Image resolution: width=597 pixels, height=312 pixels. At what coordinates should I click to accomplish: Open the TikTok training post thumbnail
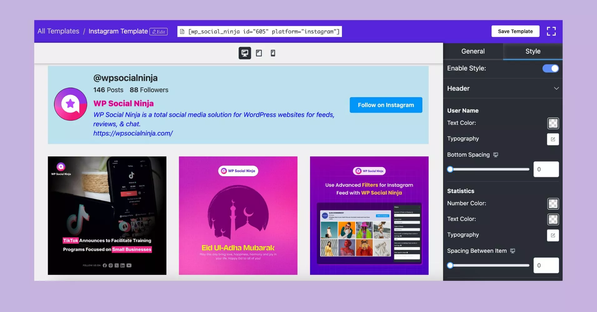click(x=107, y=216)
